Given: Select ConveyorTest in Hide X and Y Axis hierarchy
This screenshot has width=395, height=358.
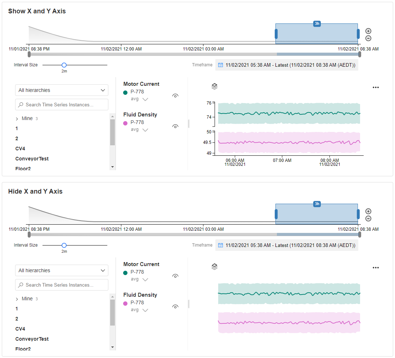Looking at the screenshot, I should 32,339.
